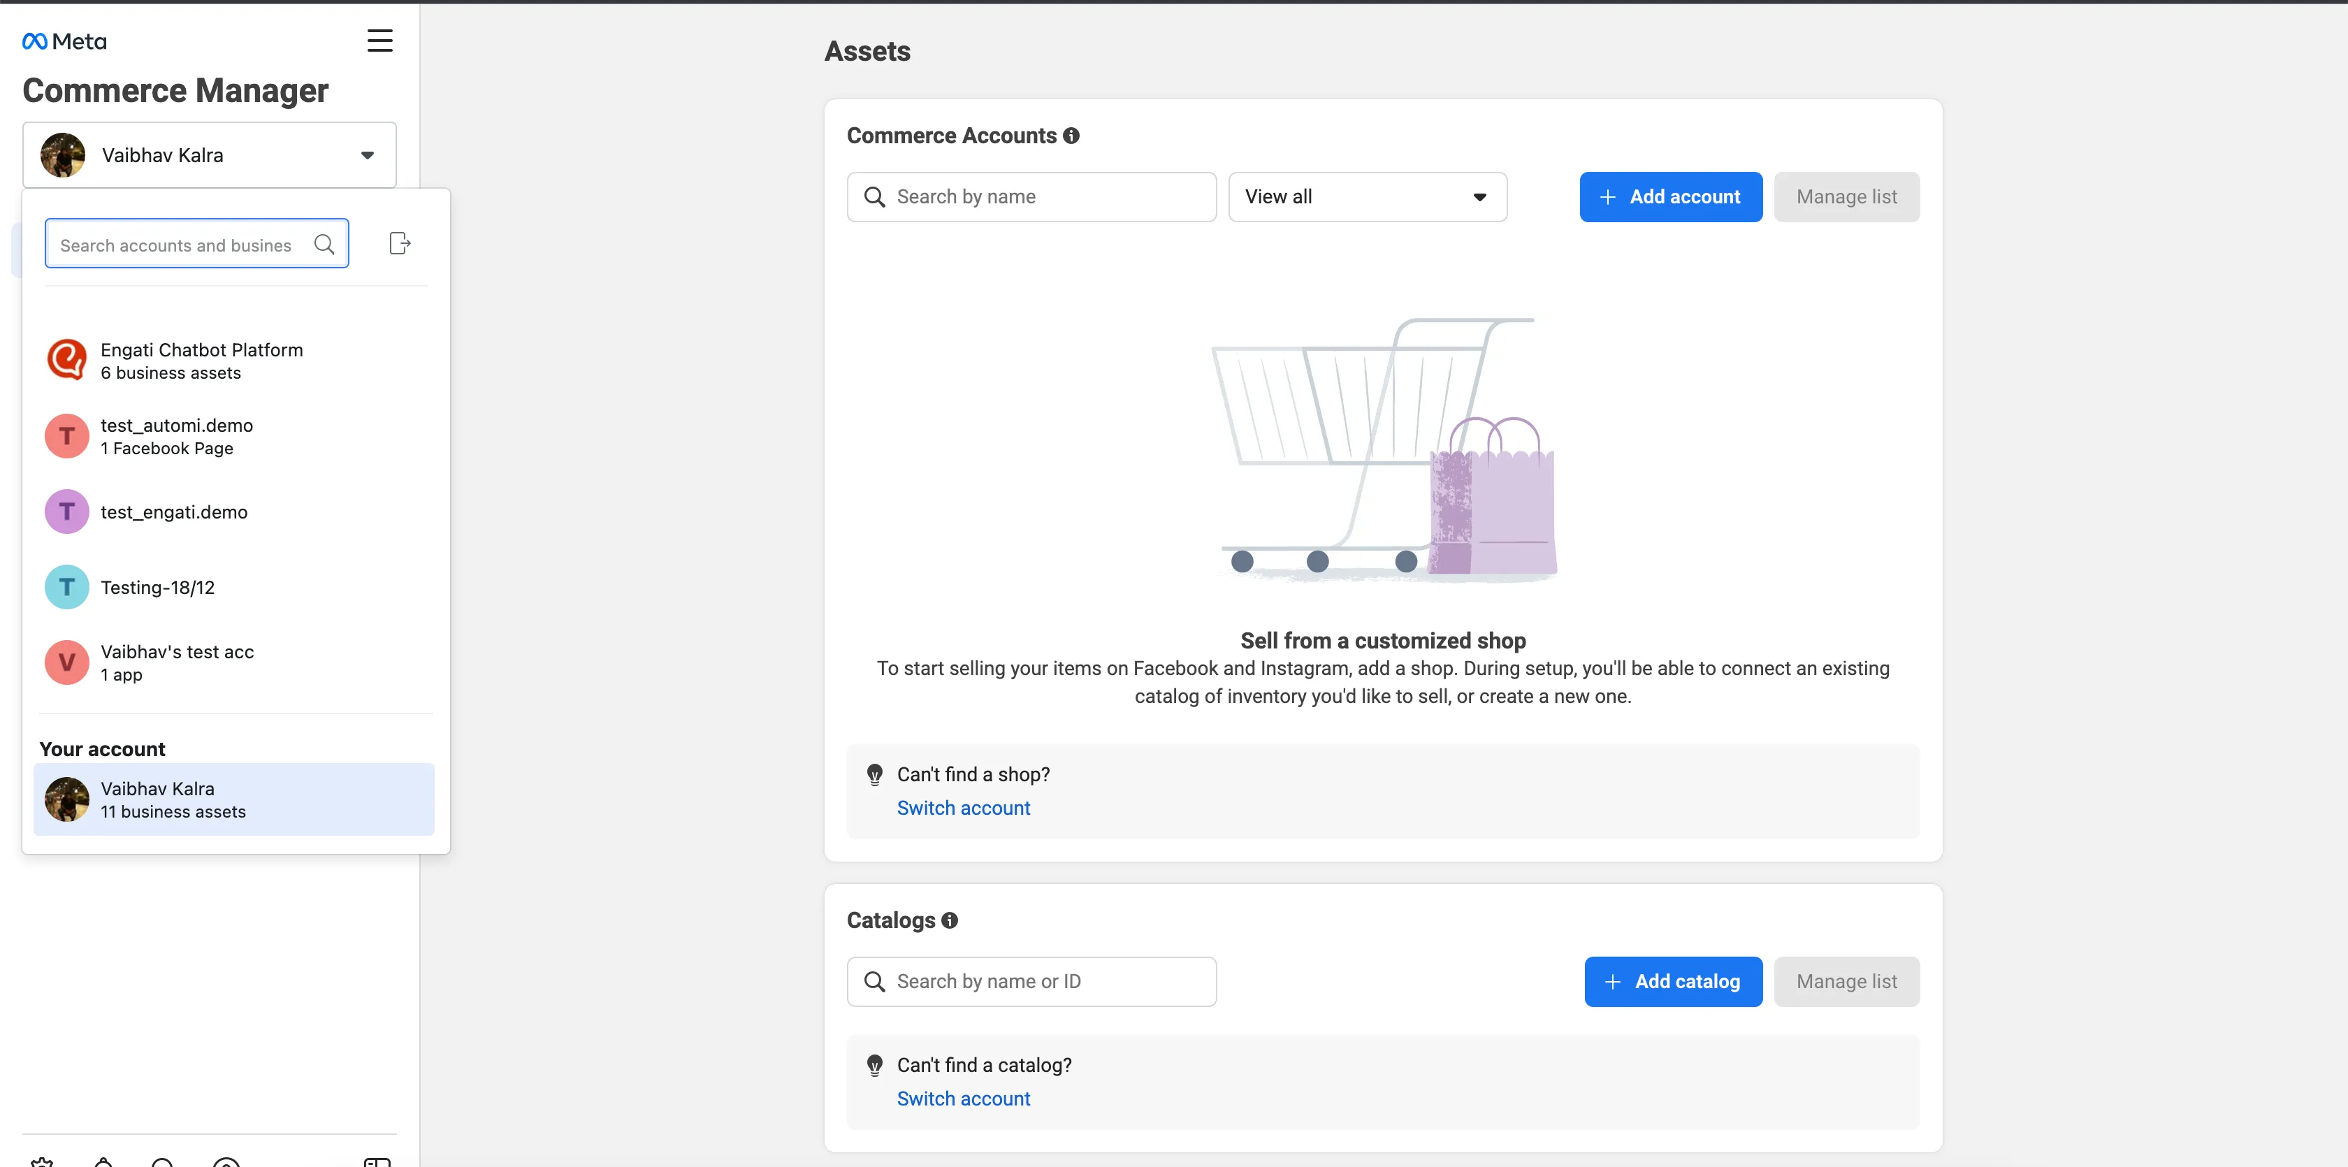Select Vaibhav Kalra under Your account
Screen dimensions: 2348x1167
click(x=233, y=799)
